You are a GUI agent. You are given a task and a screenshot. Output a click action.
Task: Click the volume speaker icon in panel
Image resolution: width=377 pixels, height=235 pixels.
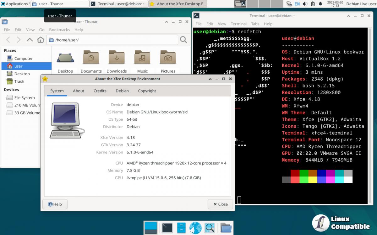[x=304, y=4]
